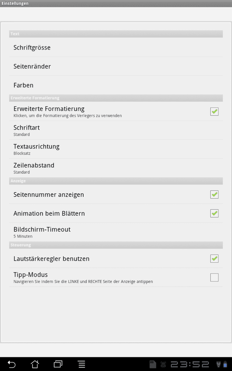Open the Farben color settings
The image size is (232, 371).
[116, 85]
